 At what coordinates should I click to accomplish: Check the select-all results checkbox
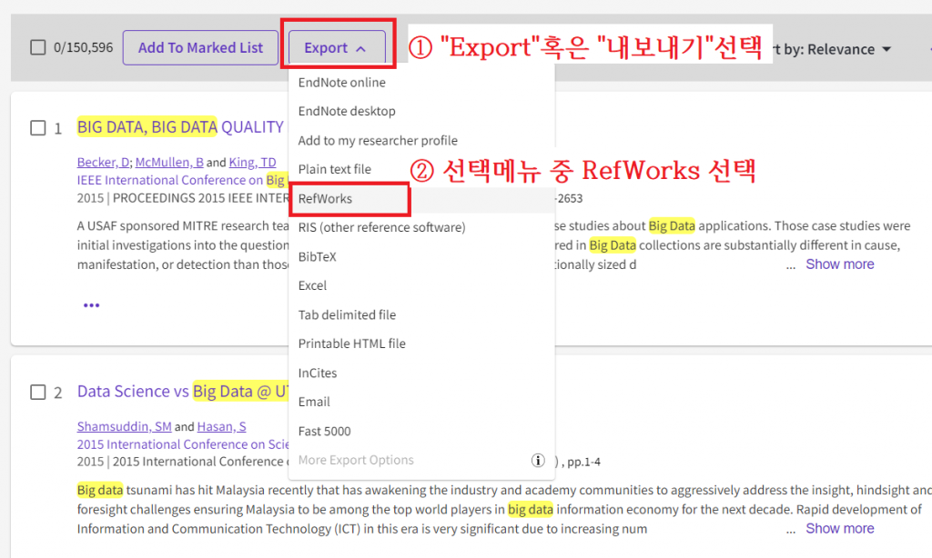pyautogui.click(x=38, y=48)
